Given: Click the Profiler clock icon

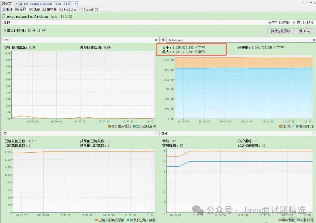Looking at the screenshot, I should (61, 9).
